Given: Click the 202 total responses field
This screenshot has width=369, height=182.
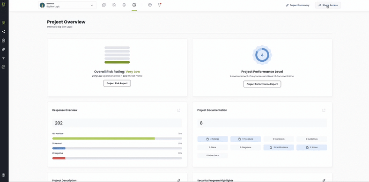Looking at the screenshot, I should [x=117, y=123].
